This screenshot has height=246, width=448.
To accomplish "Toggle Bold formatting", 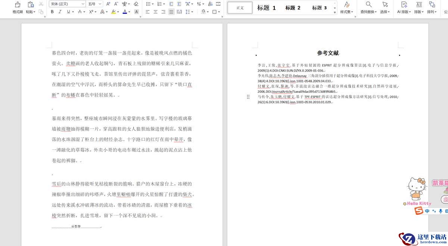I will click(52, 12).
